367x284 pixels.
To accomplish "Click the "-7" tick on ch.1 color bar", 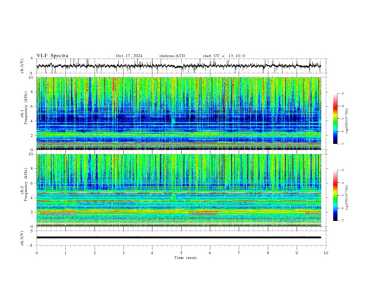I will pos(342,144).
